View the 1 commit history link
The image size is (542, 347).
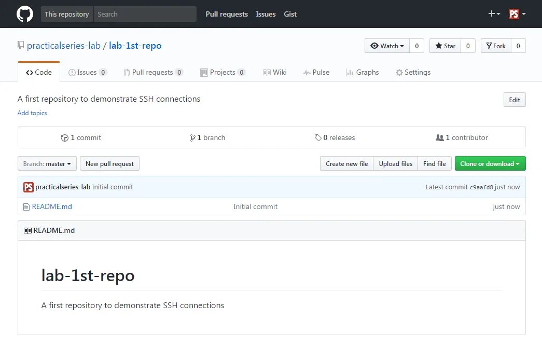81,138
